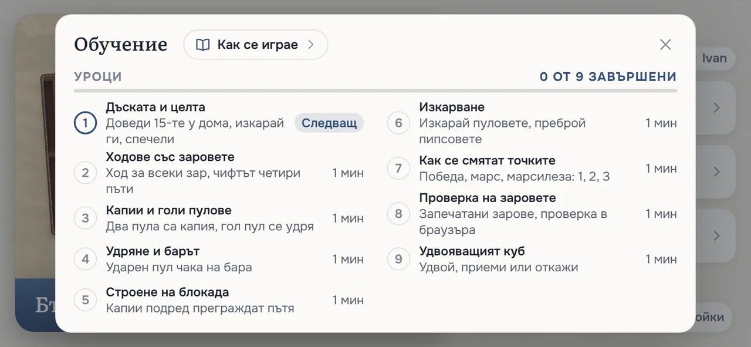Viewport: 751px width, 347px height.
Task: Click '1 мин' beside Капии и голи пулове
Action: click(348, 218)
